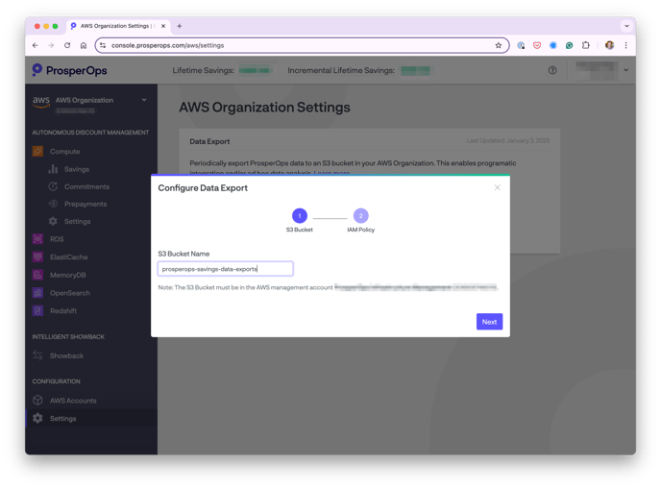661x488 pixels.
Task: Go back in browser history
Action: click(x=35, y=45)
